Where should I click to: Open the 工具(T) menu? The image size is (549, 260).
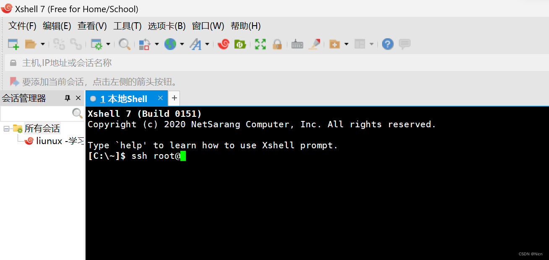tap(127, 26)
